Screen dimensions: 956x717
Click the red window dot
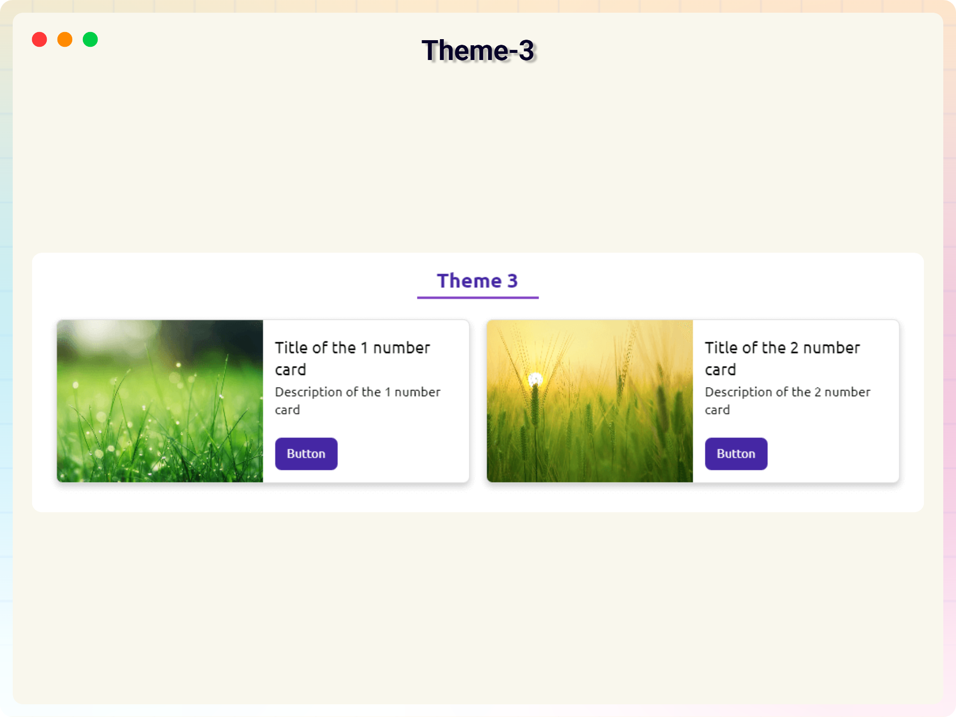[39, 40]
